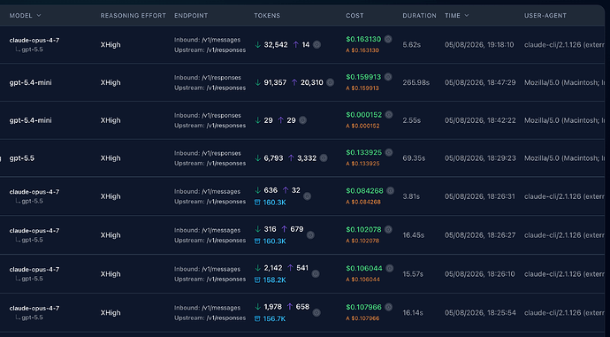Click the ENDPOINT column header

[x=191, y=16]
